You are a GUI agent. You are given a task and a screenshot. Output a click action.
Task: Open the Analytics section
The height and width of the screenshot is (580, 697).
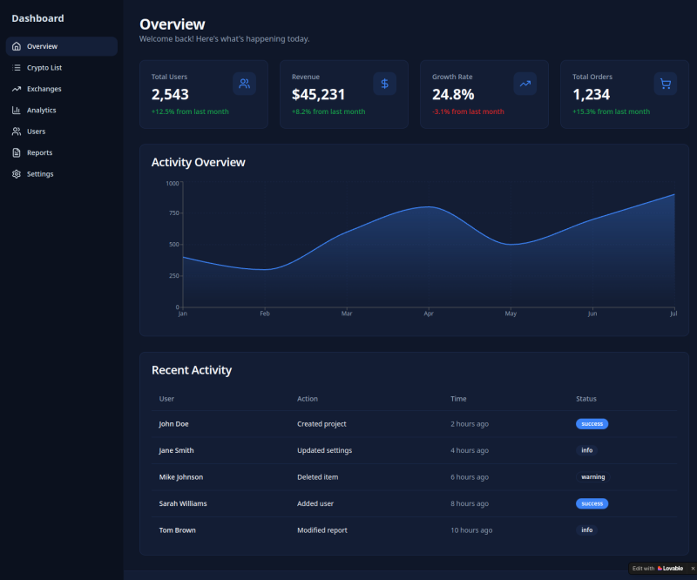62,111
